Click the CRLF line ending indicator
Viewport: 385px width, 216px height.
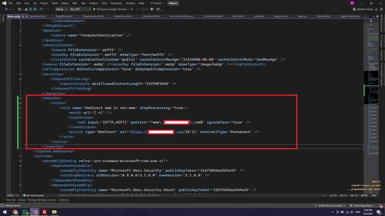(x=374, y=196)
